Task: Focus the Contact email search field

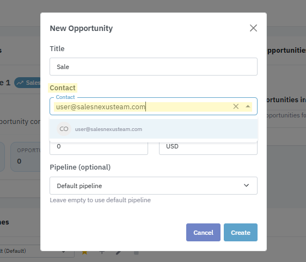Action: (143, 107)
